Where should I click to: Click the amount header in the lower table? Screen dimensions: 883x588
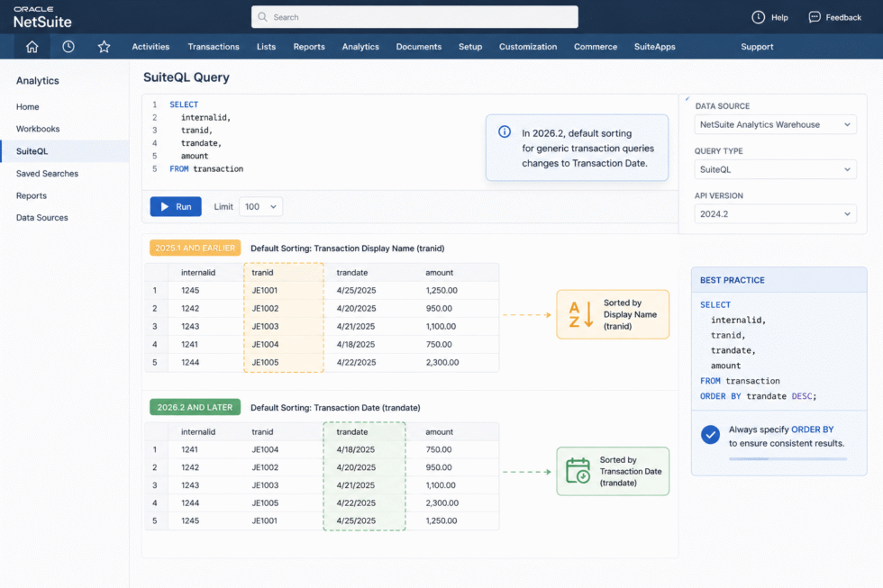(440, 432)
